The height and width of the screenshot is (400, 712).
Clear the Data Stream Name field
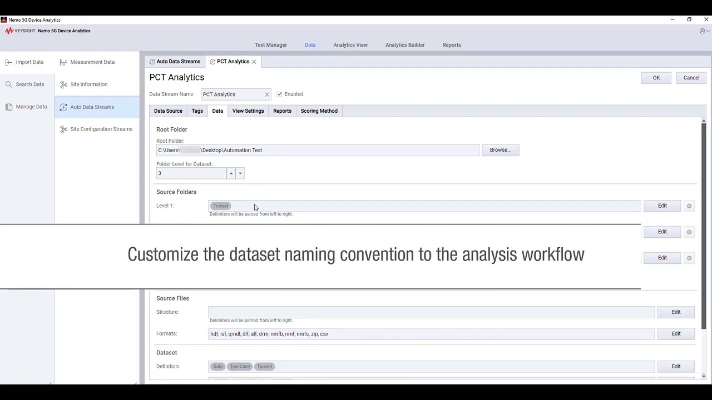coord(267,94)
